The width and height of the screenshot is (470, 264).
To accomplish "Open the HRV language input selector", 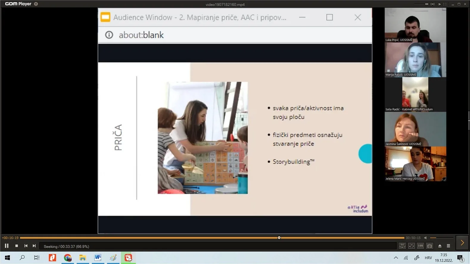I will tap(428, 258).
